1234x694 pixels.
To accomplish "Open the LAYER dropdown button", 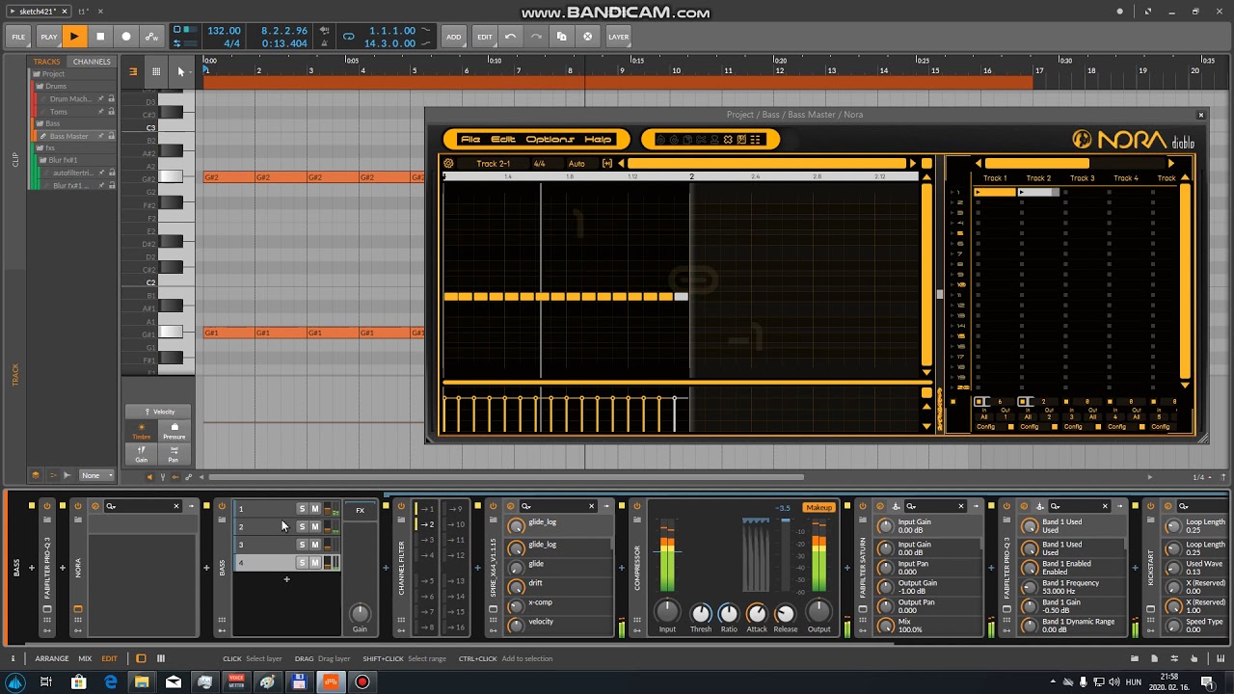I will point(619,37).
